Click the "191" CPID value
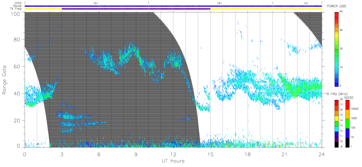 (219, 3)
